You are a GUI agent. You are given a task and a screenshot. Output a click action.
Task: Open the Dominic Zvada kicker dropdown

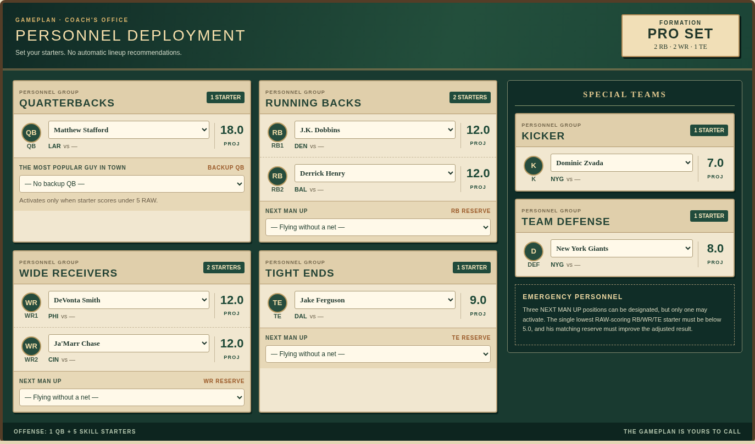click(x=621, y=163)
